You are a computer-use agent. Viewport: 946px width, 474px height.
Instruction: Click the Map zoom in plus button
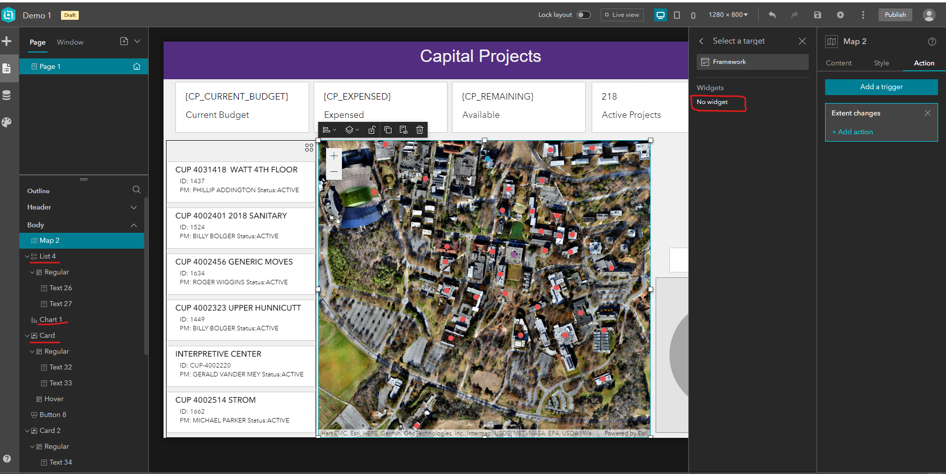tap(334, 156)
